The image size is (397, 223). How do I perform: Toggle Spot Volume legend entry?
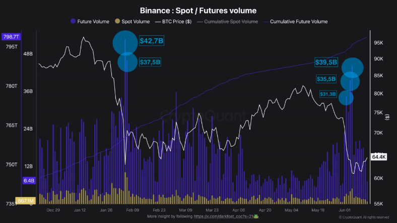tap(132, 22)
